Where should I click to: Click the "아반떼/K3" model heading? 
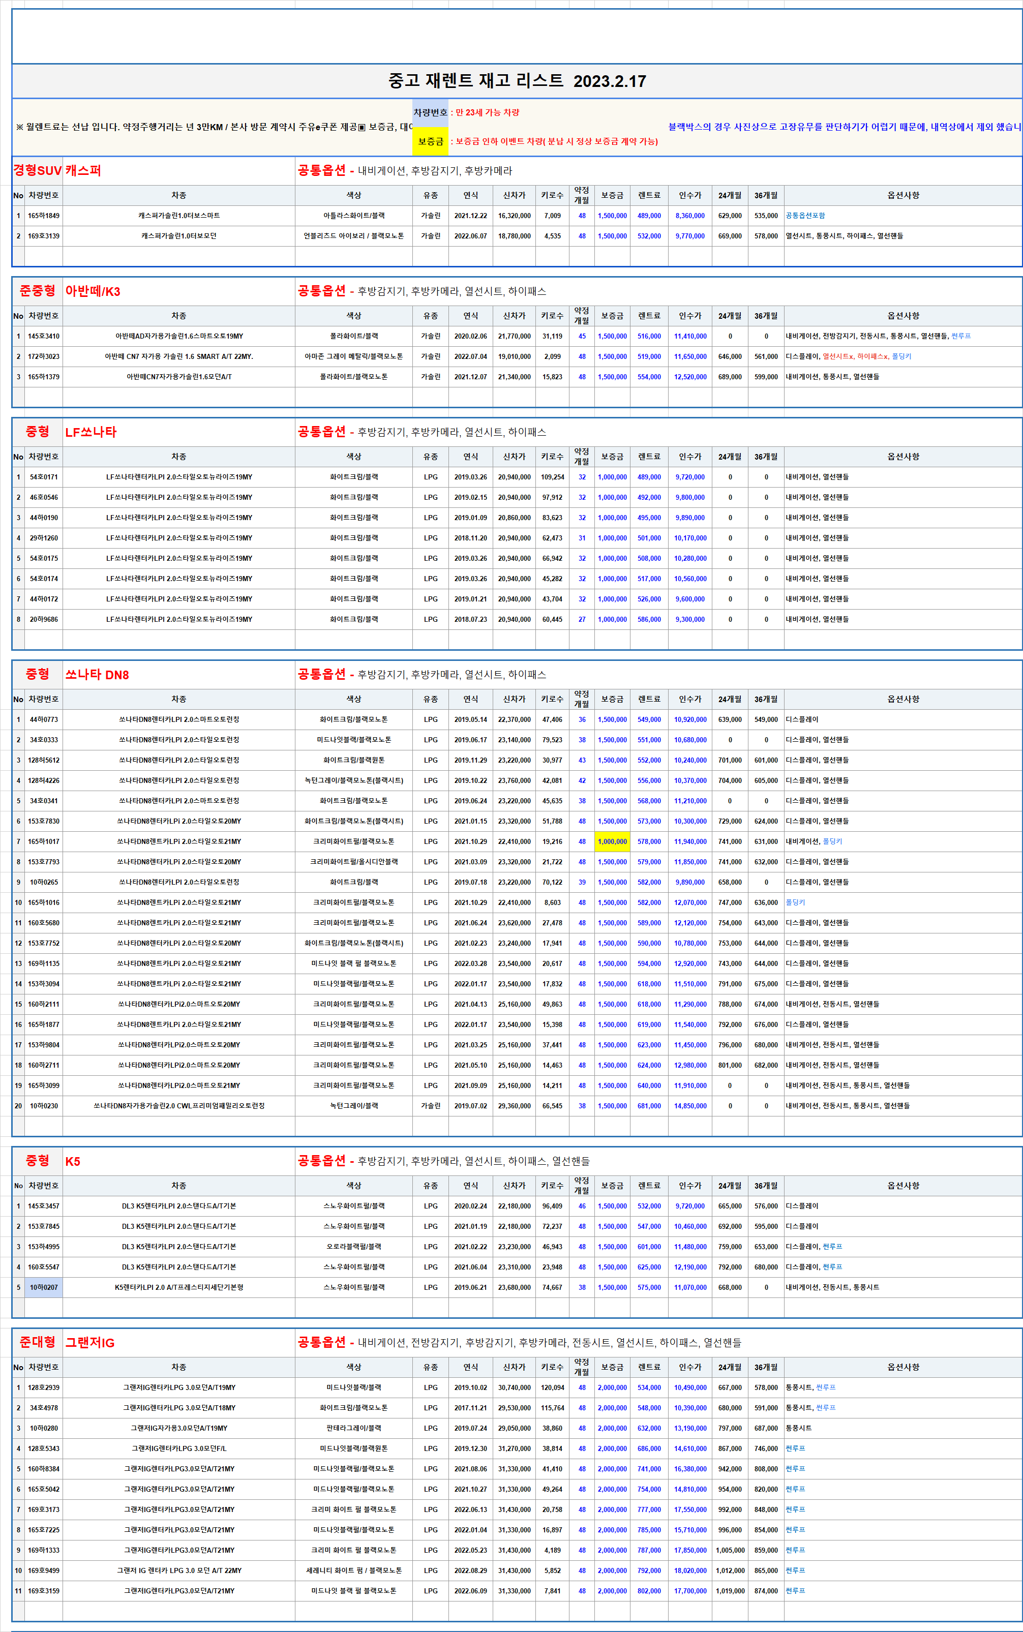click(93, 291)
